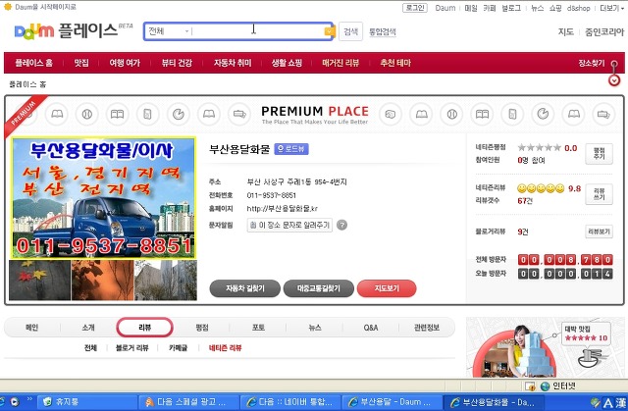
Task: Click the Daum 플레이스 logo
Action: 74,30
